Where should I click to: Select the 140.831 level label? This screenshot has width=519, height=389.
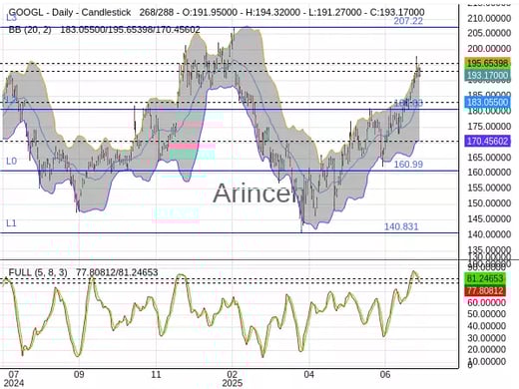point(401,226)
